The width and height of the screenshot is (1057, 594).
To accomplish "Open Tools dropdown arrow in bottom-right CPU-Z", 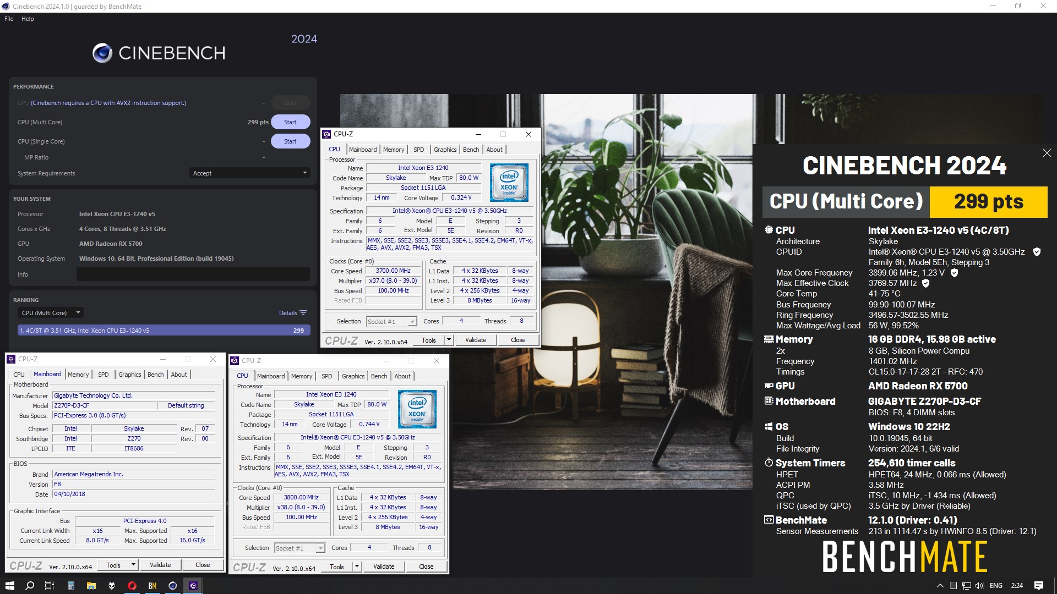I will pyautogui.click(x=357, y=566).
